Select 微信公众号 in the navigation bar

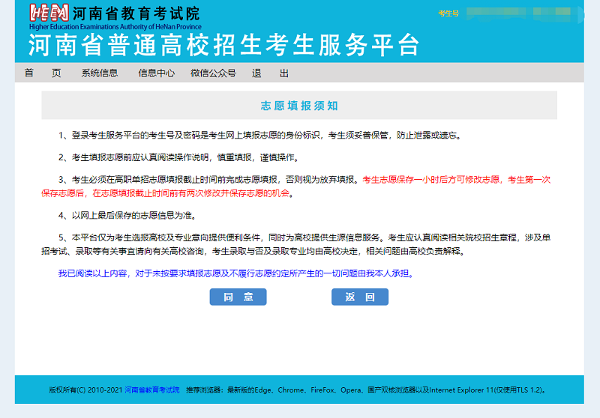213,73
